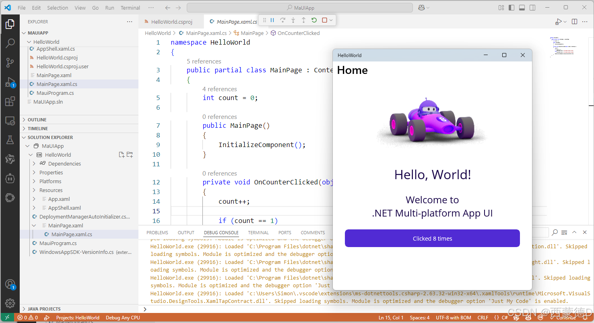Select MaUIApp.sln in Explorer
This screenshot has width=594, height=323.
[x=48, y=102]
